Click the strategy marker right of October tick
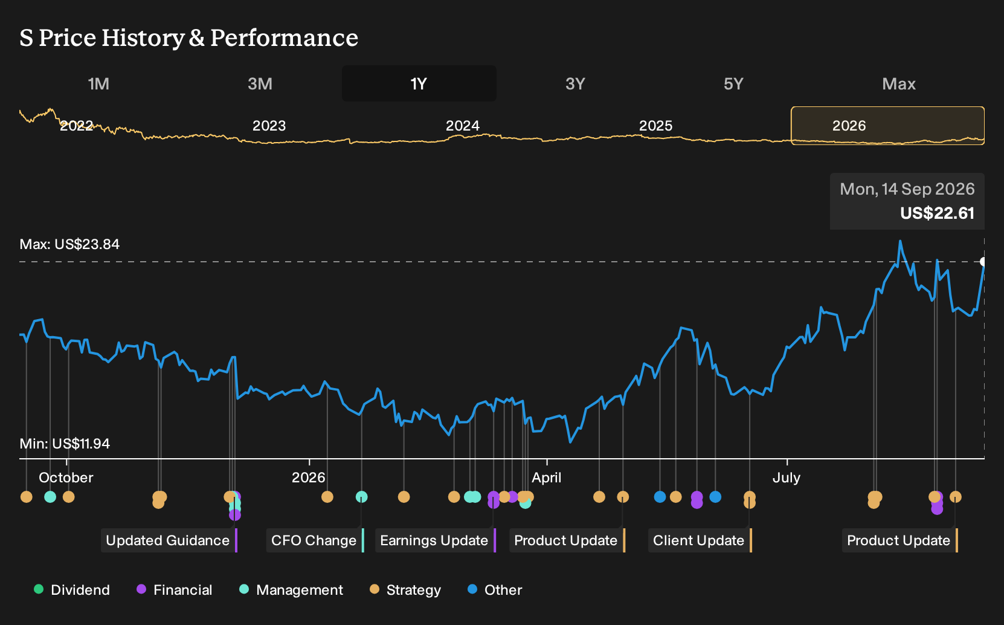 (68, 497)
